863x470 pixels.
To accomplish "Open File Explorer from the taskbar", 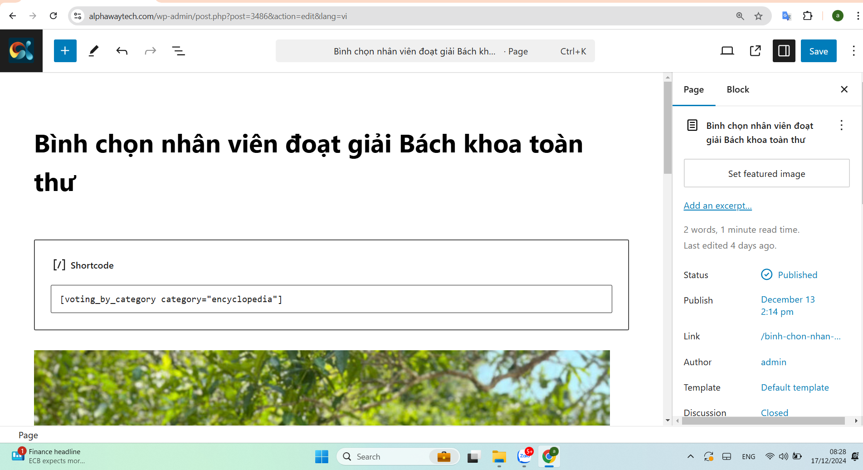I will point(499,456).
